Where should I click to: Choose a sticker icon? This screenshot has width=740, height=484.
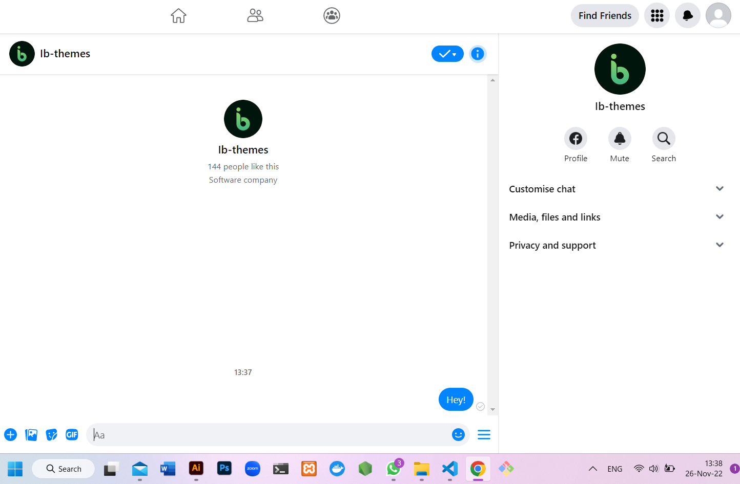[x=52, y=435]
